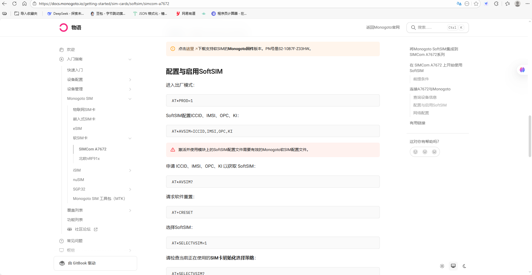532x275 pixels.
Task: Jump to 网络配置 outline entry
Action: click(421, 113)
